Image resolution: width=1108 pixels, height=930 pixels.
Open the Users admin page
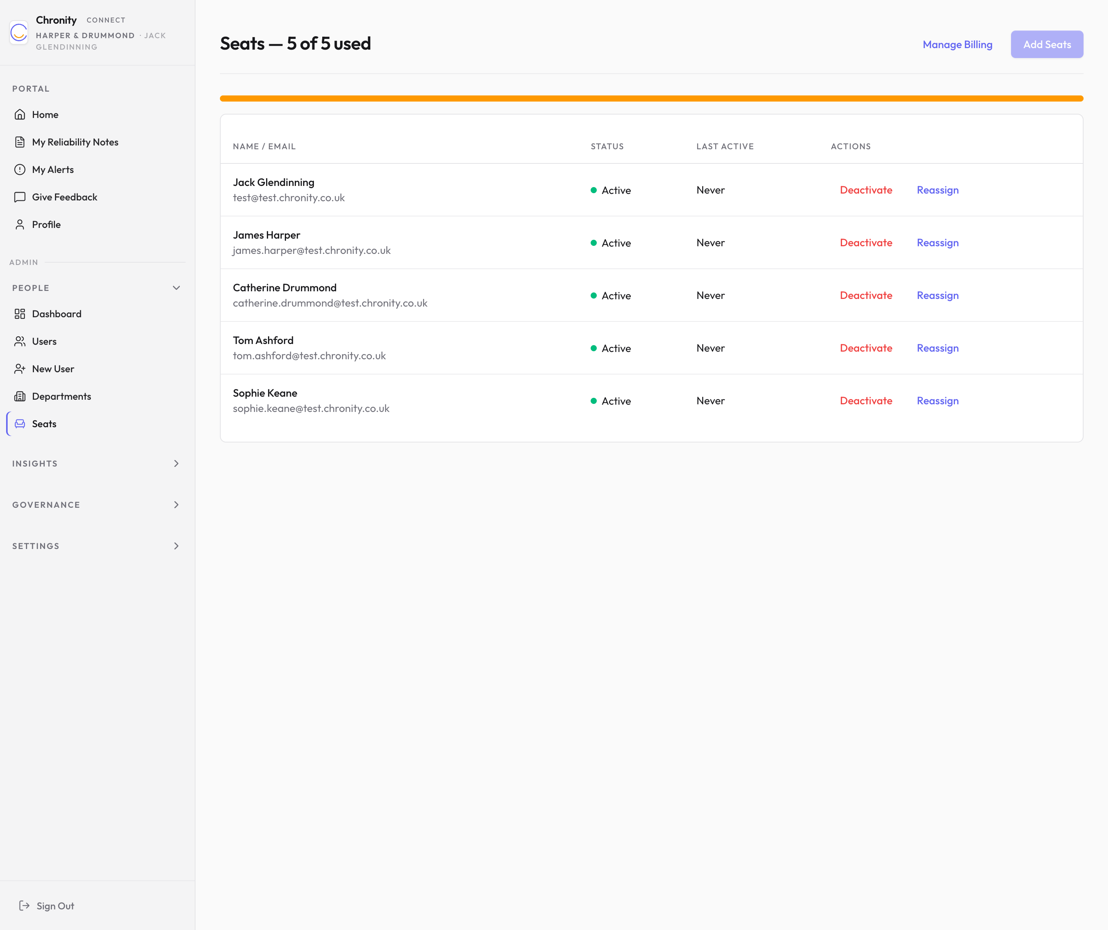pyautogui.click(x=44, y=341)
